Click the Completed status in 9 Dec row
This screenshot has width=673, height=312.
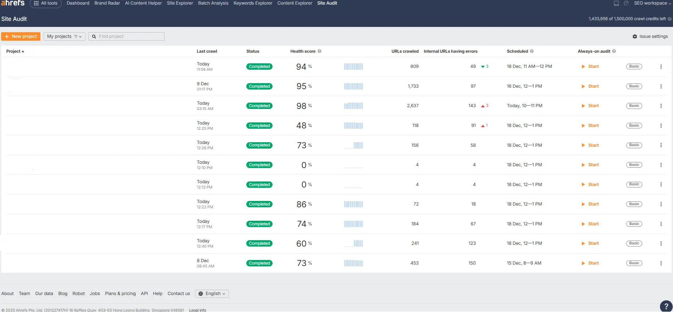pyautogui.click(x=259, y=86)
